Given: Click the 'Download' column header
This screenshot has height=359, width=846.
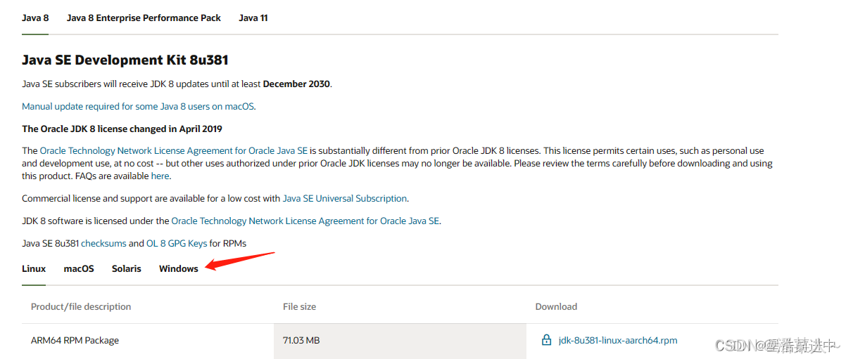Looking at the screenshot, I should 556,306.
